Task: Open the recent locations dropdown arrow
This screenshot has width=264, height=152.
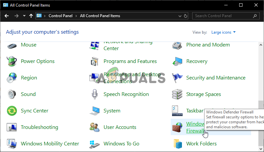Action: (x=24, y=16)
